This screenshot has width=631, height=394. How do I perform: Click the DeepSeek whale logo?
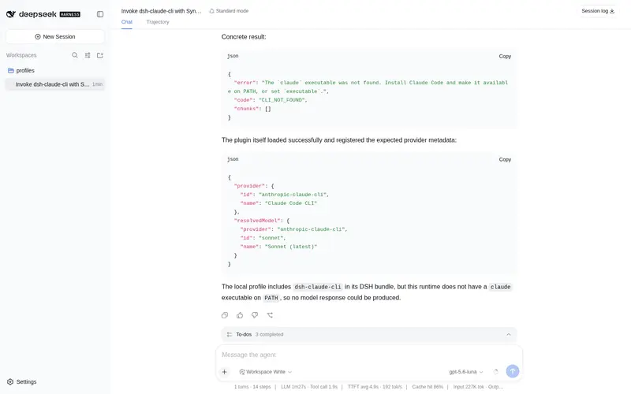coord(11,14)
